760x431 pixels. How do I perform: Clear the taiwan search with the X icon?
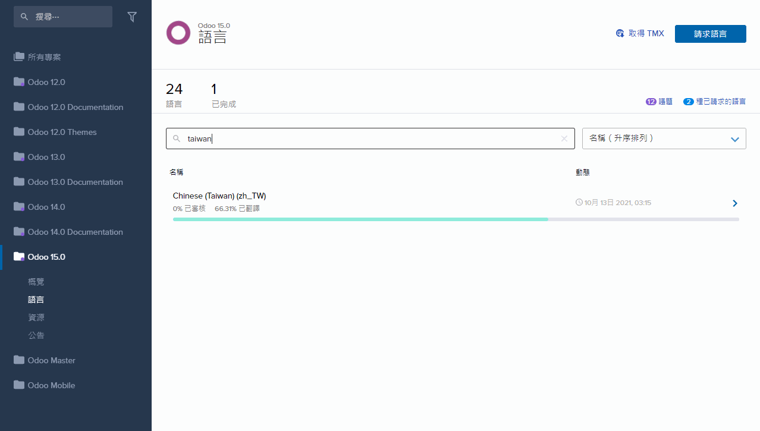[x=564, y=139]
